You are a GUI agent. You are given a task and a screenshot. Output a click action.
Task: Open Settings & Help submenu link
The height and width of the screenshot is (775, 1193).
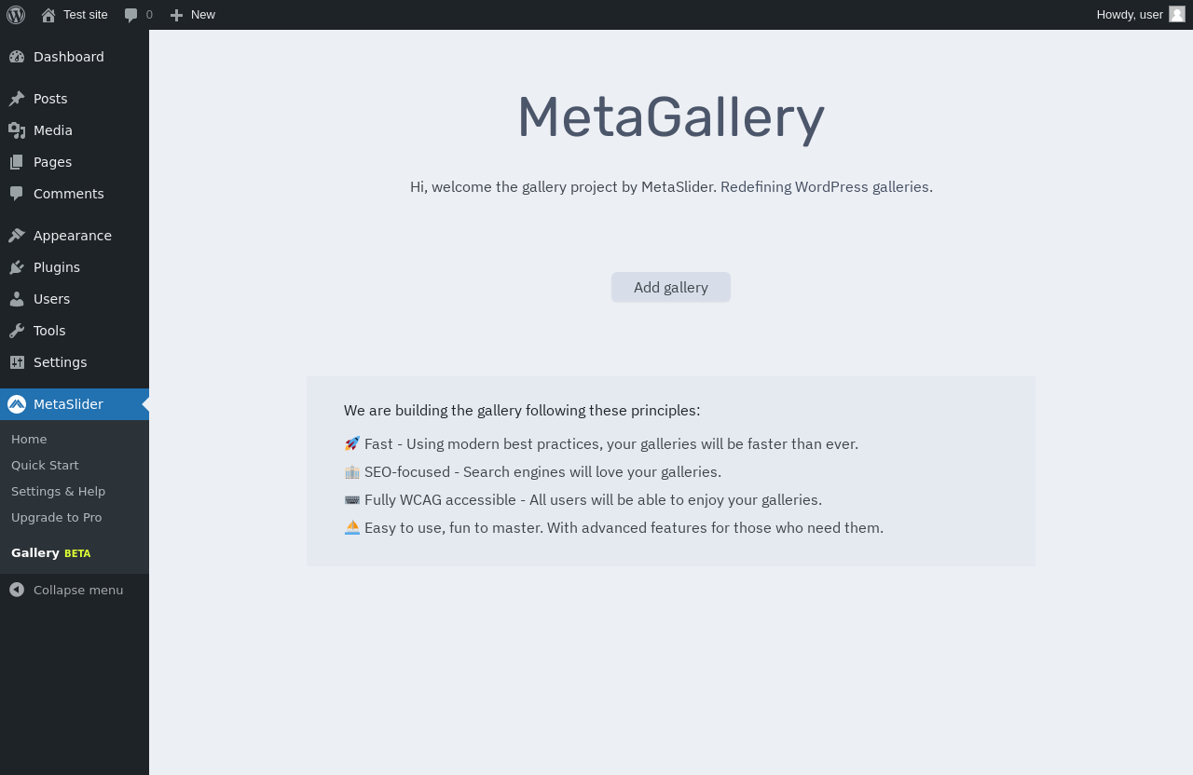click(58, 491)
